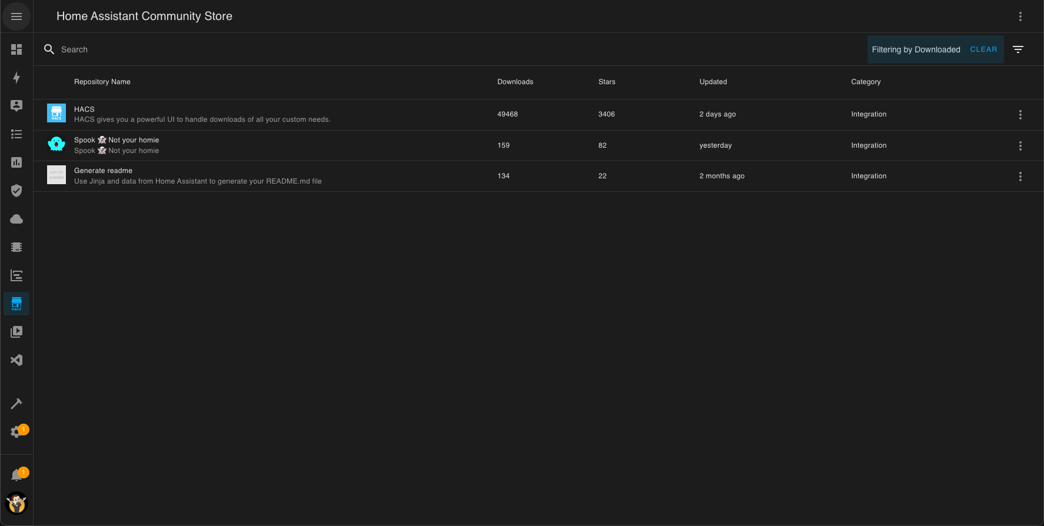The height and width of the screenshot is (526, 1044).
Task: Sort by Downloads column header
Action: pyautogui.click(x=515, y=82)
